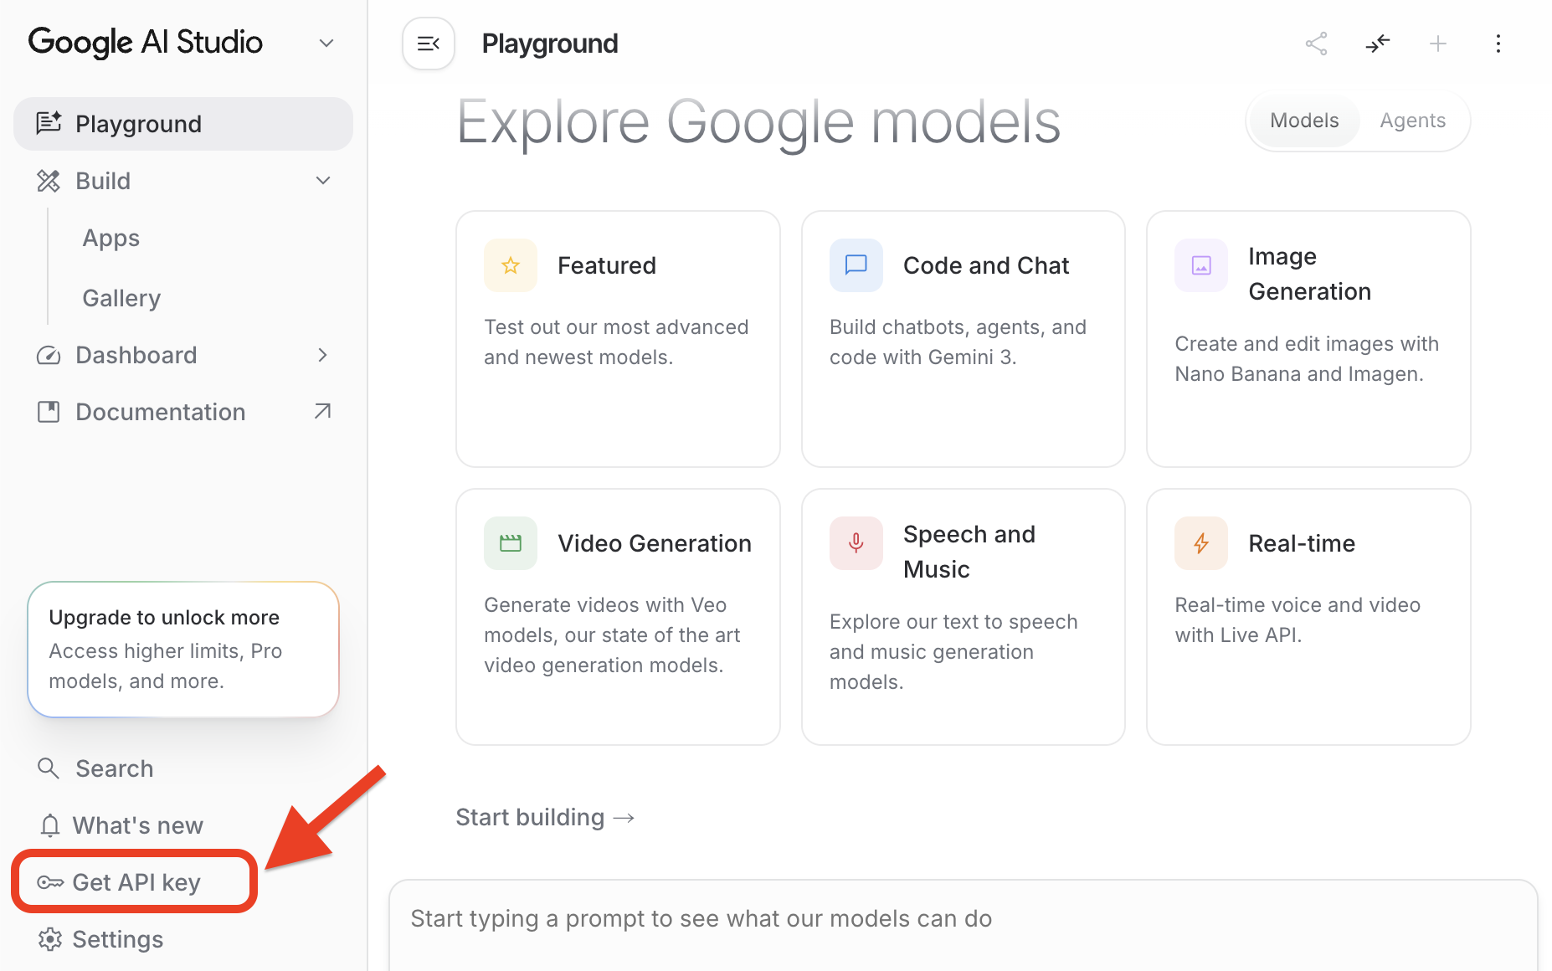1552x971 pixels.
Task: Click the Documentation book icon
Action: pos(49,412)
